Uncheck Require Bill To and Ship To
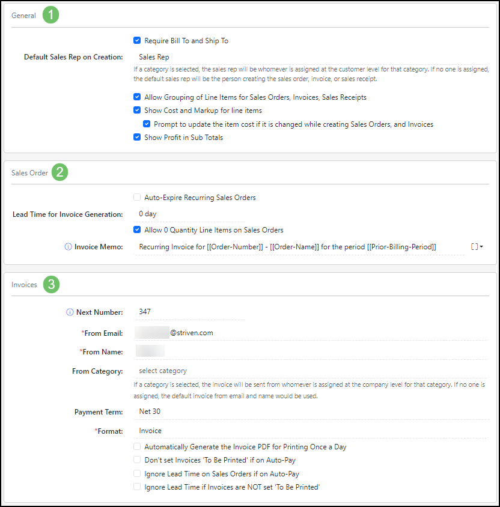 (x=137, y=40)
